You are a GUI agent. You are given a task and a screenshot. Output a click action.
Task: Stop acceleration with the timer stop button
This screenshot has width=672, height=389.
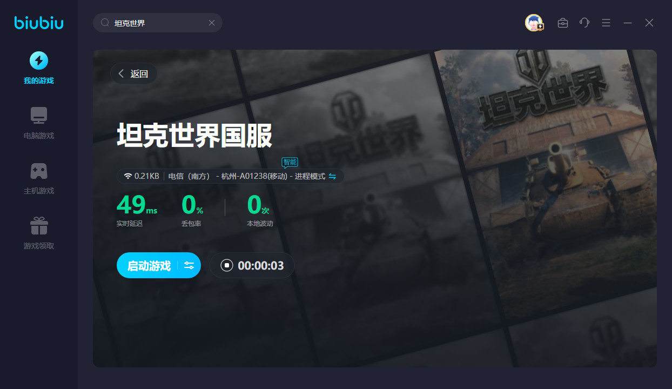(x=227, y=265)
